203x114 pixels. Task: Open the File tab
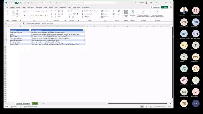coord(7,7)
